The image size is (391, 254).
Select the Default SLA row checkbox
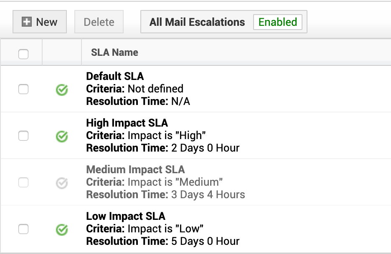(x=23, y=89)
